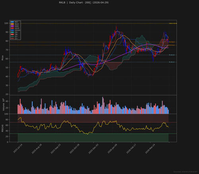Click the '2025-Dec-03' date label
Image resolution: width=199 pixels, height=174 pixels.
(x=94, y=149)
